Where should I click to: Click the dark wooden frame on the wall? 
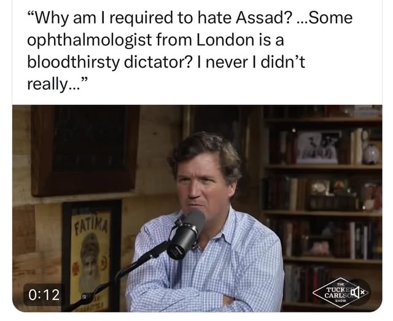click(x=85, y=150)
